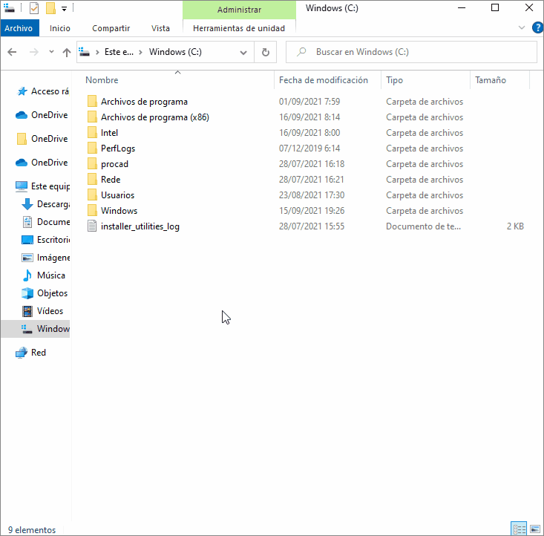Switch to the Compartir ribbon tab

point(111,28)
